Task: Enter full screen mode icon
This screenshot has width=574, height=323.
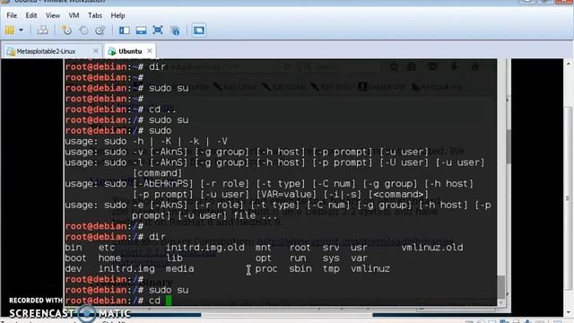Action: [158, 30]
